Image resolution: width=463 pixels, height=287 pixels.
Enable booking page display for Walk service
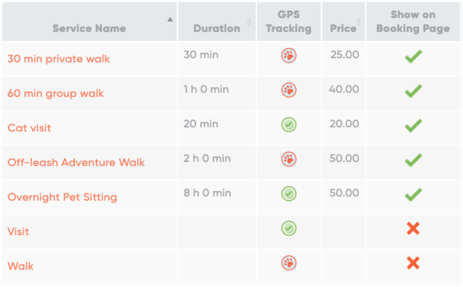(x=413, y=263)
